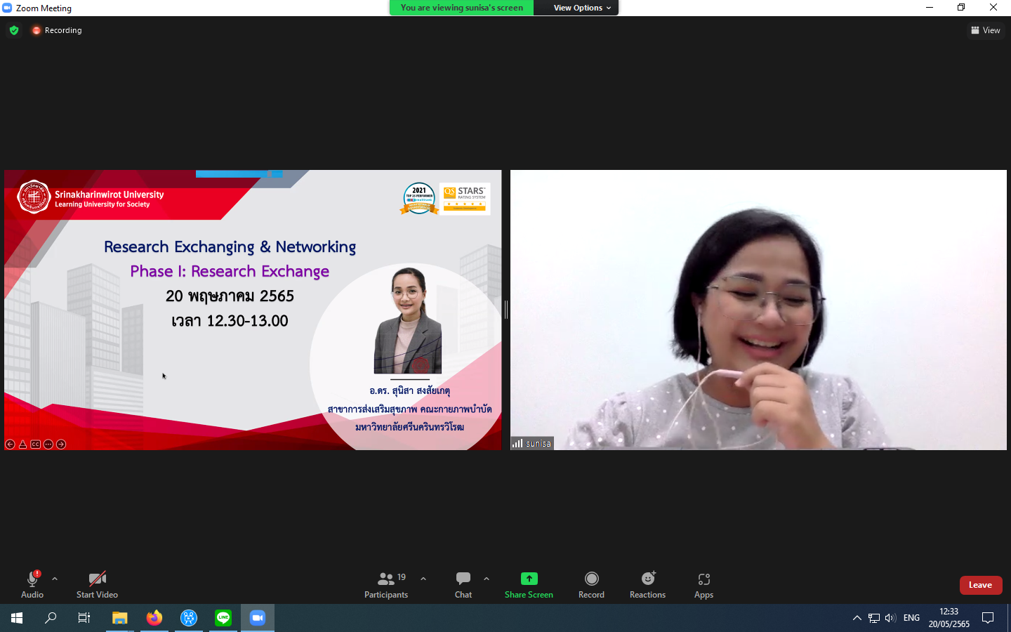Open the Reactions emoji menu

point(647,579)
